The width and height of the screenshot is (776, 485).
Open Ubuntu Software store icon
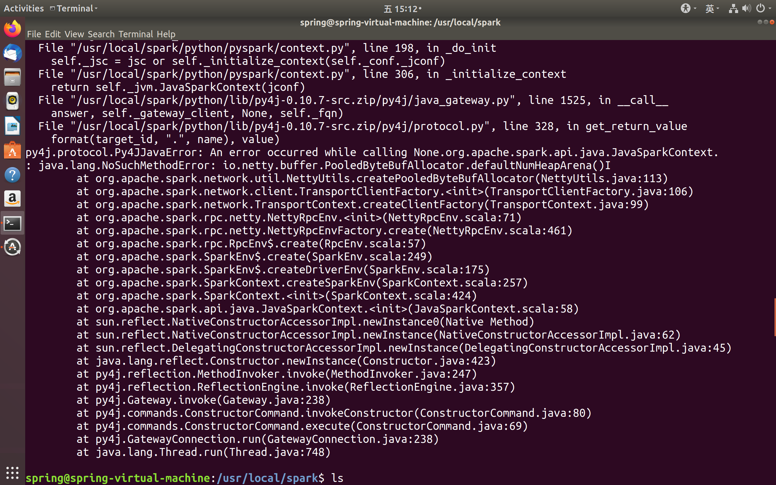(x=12, y=150)
